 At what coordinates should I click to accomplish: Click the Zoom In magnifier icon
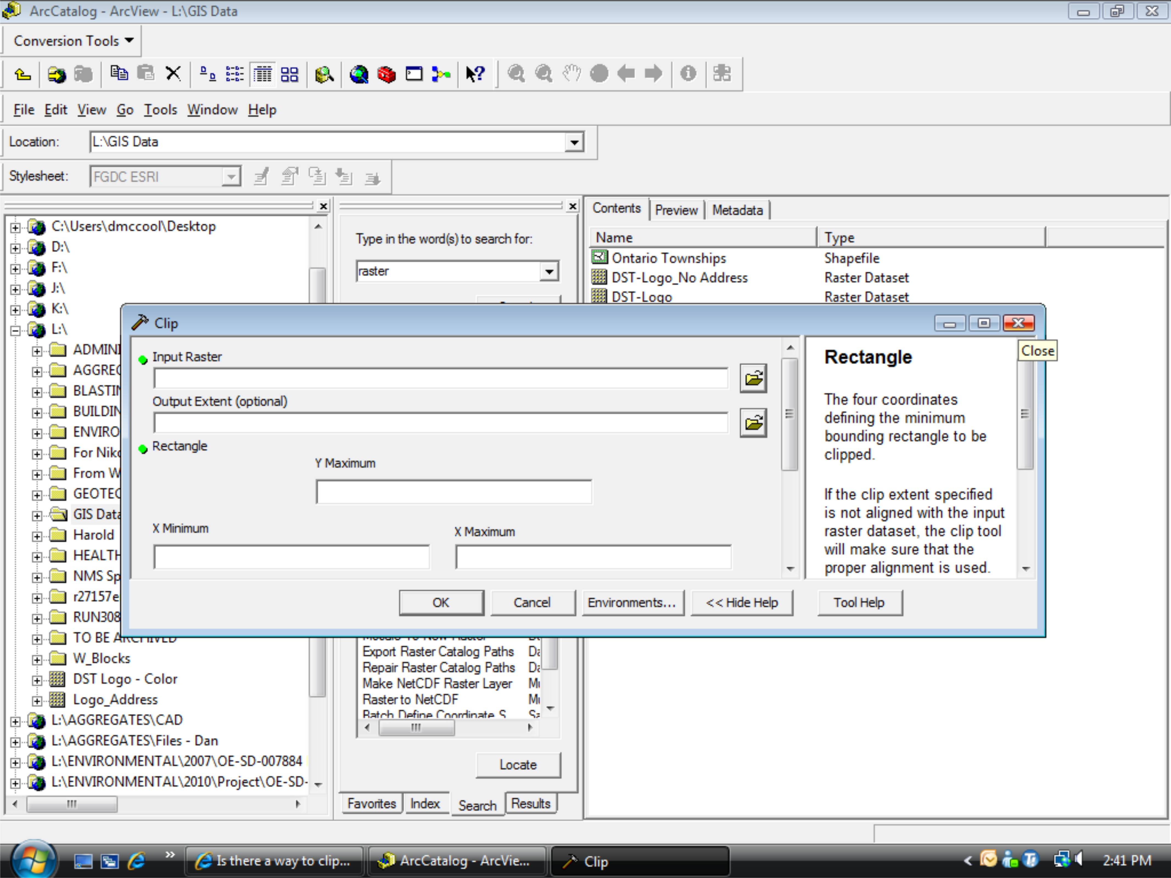click(x=516, y=74)
